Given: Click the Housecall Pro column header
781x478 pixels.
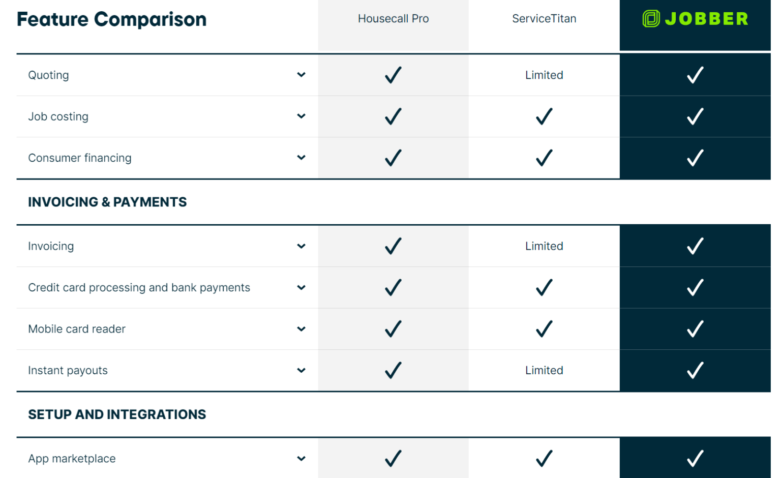Looking at the screenshot, I should (x=393, y=19).
